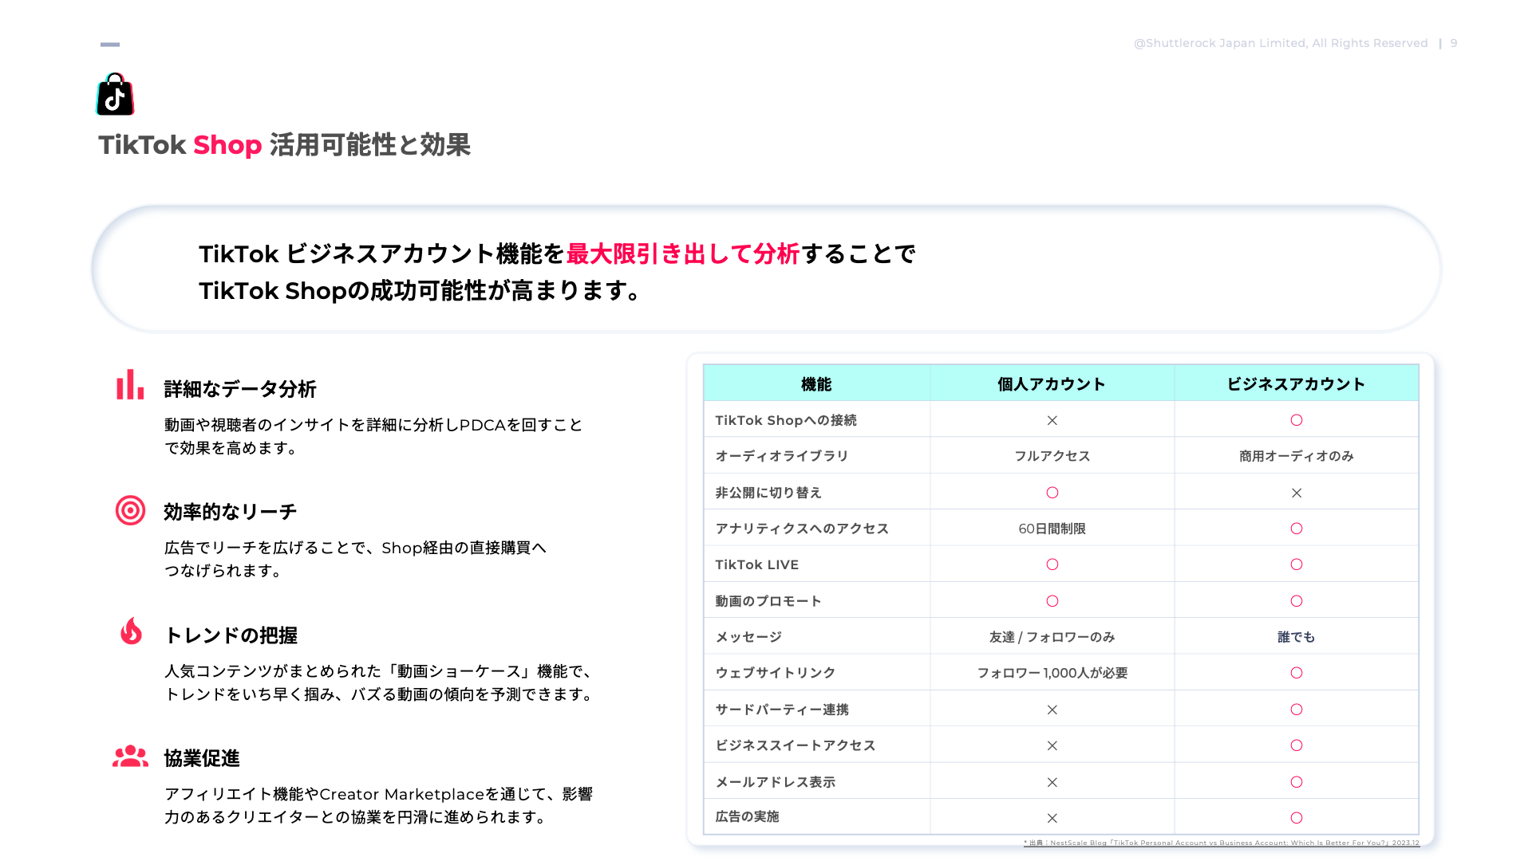Select the アナリティクスへのアクセス row label
Screen dimensions: 1532x861
point(802,529)
